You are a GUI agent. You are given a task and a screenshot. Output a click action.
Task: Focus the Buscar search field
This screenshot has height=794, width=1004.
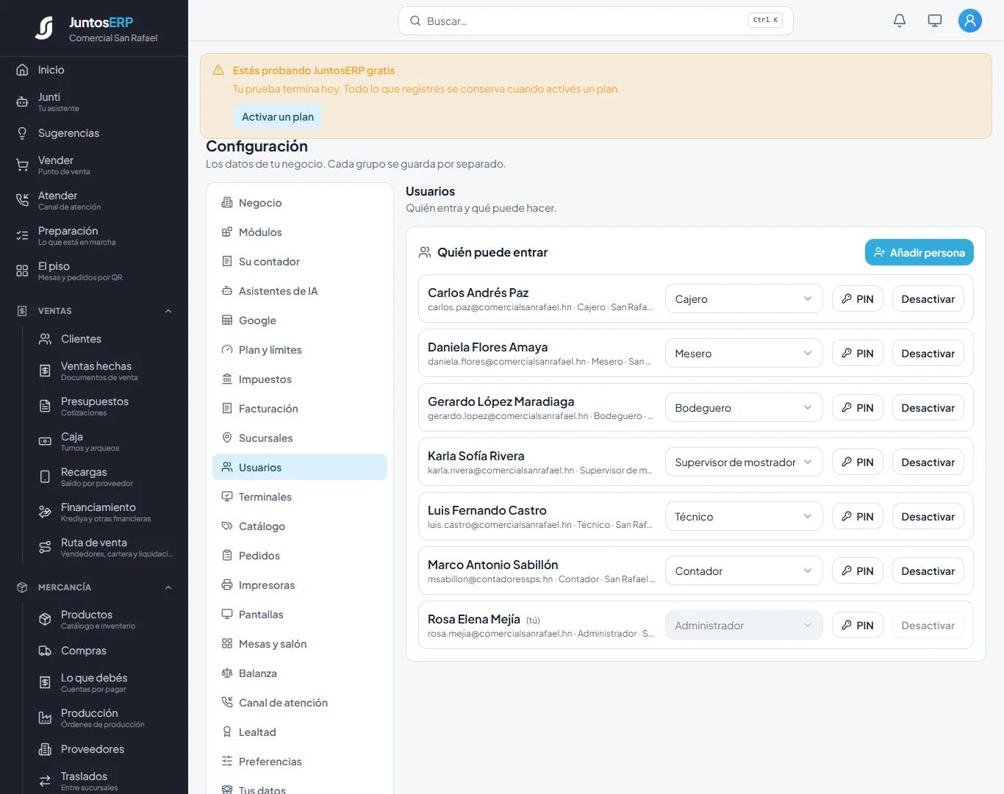596,21
